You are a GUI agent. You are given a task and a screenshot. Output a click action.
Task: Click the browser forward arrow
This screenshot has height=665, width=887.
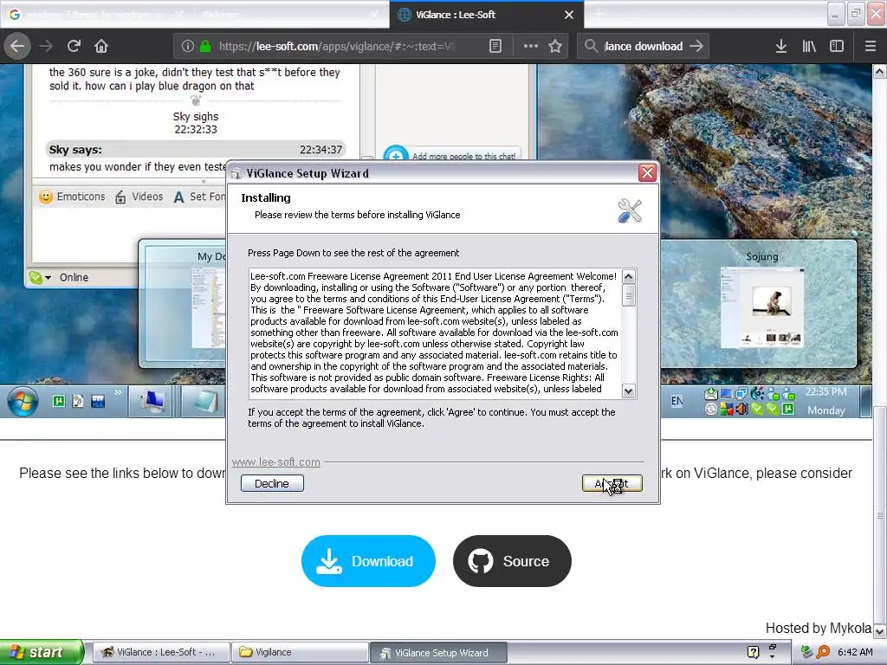click(x=46, y=47)
